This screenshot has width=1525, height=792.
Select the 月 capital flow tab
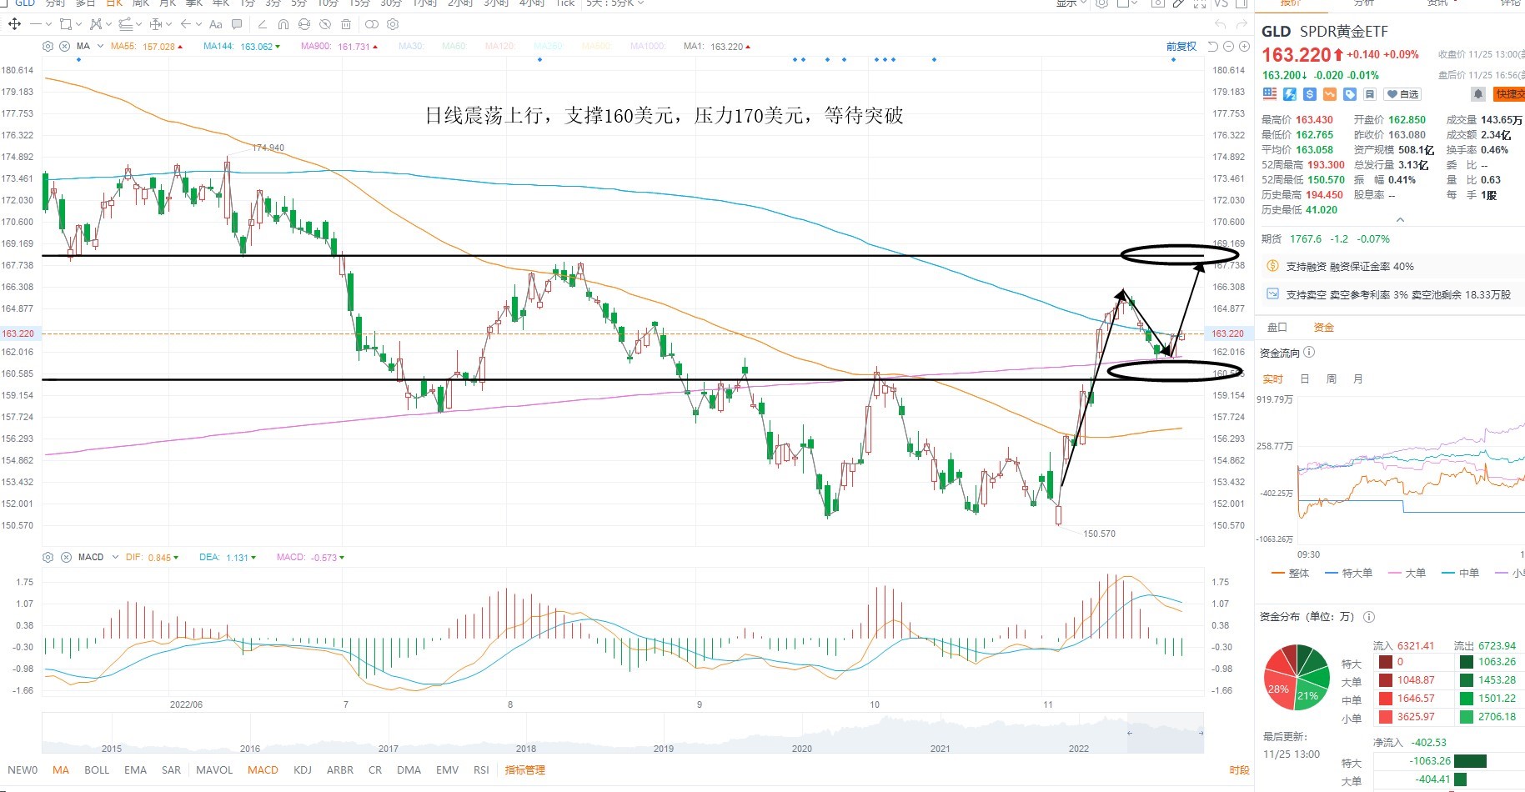point(1358,379)
